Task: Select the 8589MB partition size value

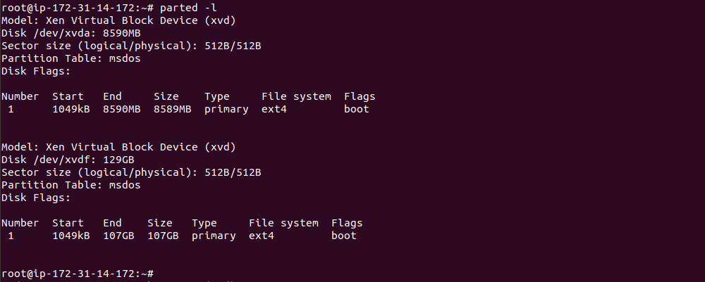Action: point(172,109)
